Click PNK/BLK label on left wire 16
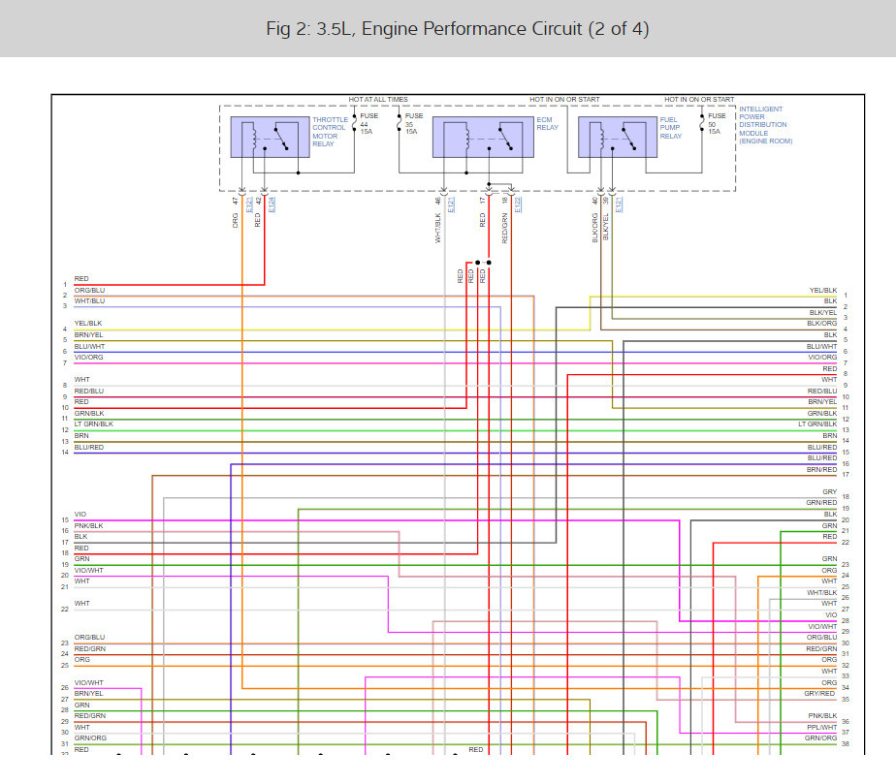The image size is (896, 784). [88, 525]
